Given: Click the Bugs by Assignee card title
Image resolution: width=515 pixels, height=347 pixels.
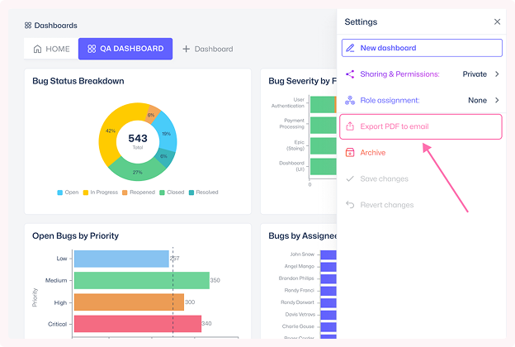Looking at the screenshot, I should coord(303,235).
